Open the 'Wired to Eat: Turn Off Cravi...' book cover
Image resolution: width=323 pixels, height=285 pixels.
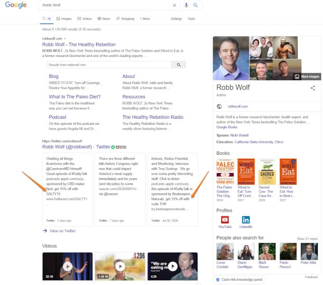click(x=246, y=171)
